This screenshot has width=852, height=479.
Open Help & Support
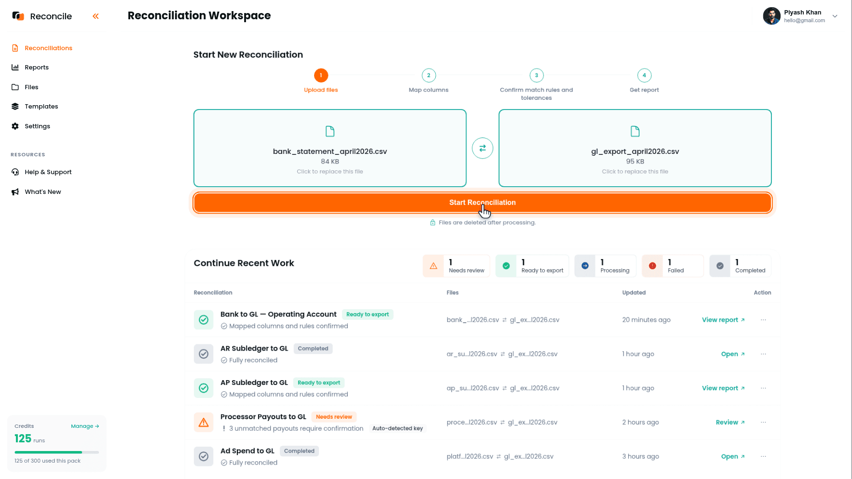coord(48,172)
